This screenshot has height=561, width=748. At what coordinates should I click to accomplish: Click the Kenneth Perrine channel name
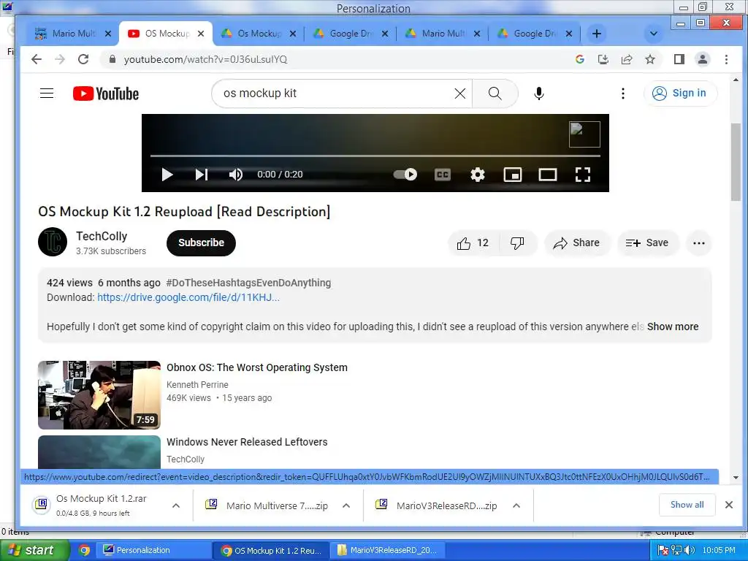(x=197, y=384)
